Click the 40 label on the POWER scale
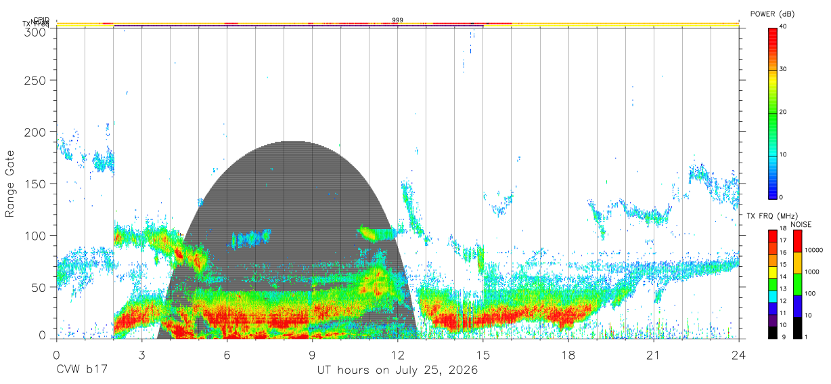The height and width of the screenshot is (384, 831). tap(784, 26)
